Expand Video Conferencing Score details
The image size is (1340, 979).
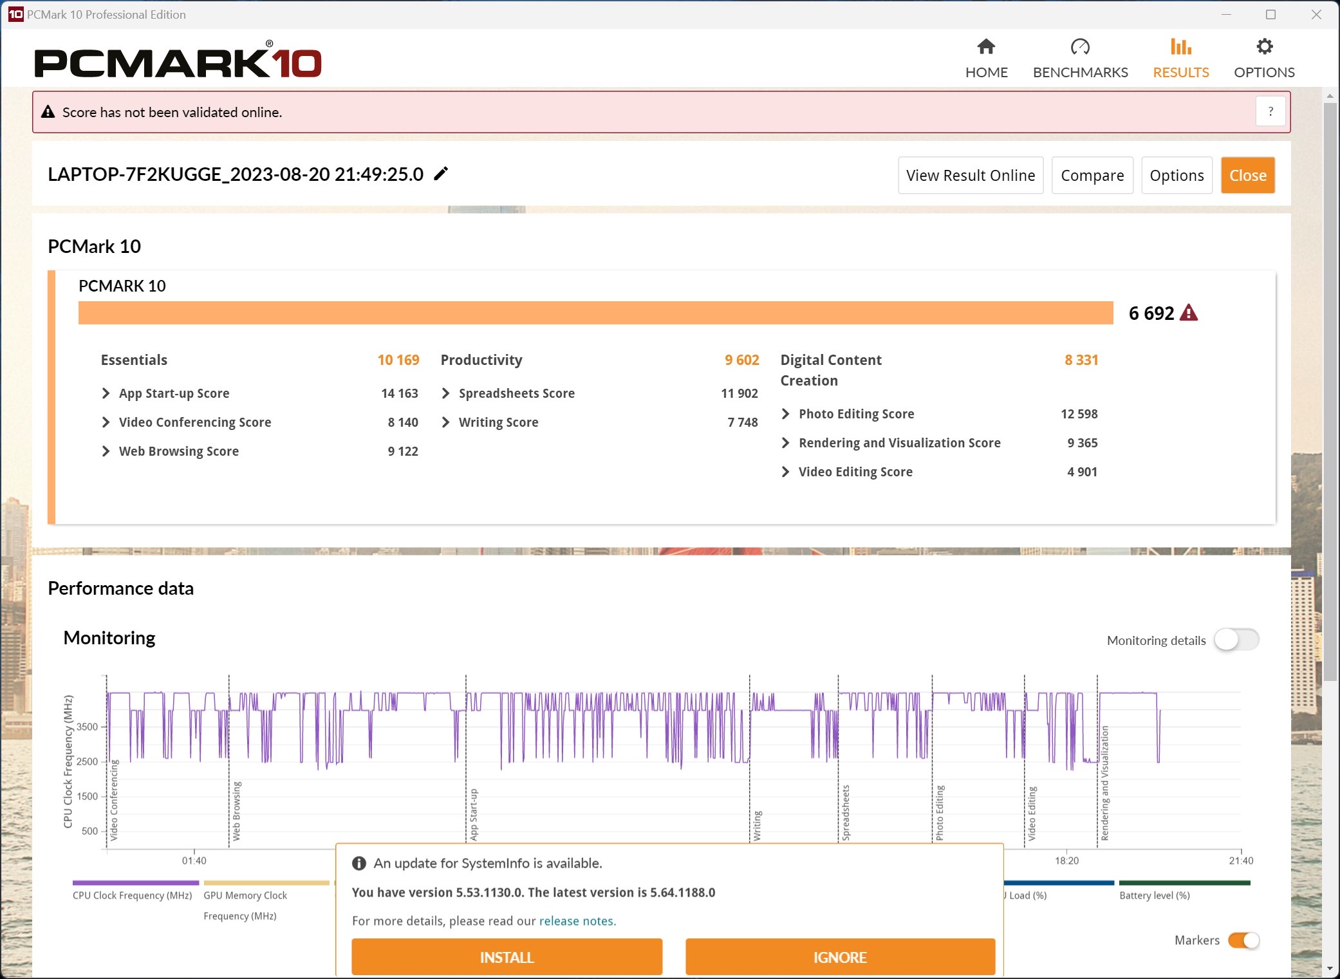pyautogui.click(x=106, y=422)
